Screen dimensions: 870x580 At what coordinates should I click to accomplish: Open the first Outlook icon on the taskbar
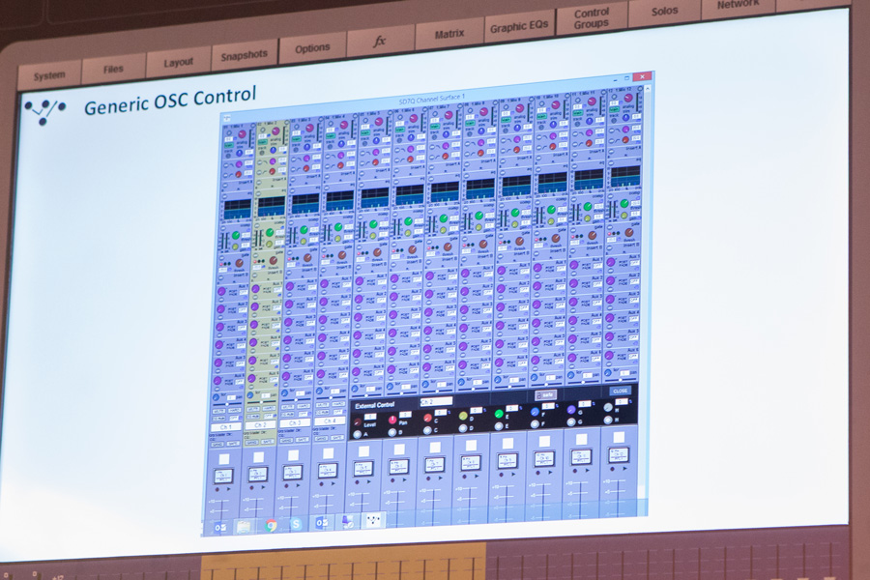(x=219, y=527)
